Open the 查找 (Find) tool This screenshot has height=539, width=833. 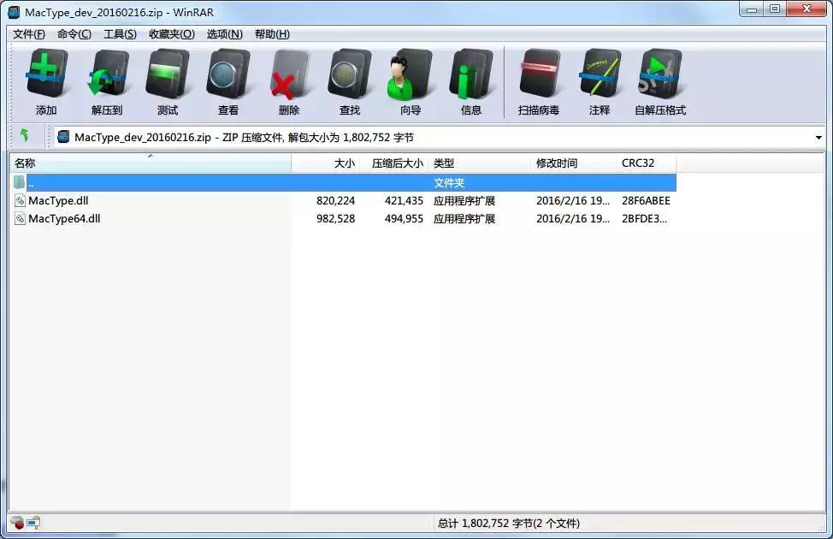point(350,82)
